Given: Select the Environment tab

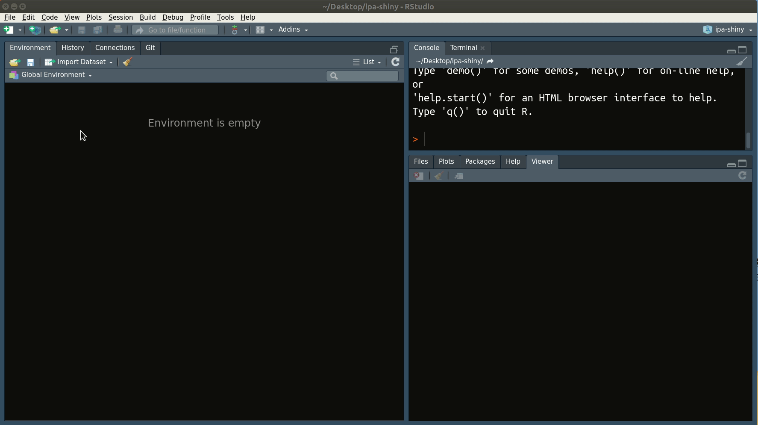Looking at the screenshot, I should 30,48.
